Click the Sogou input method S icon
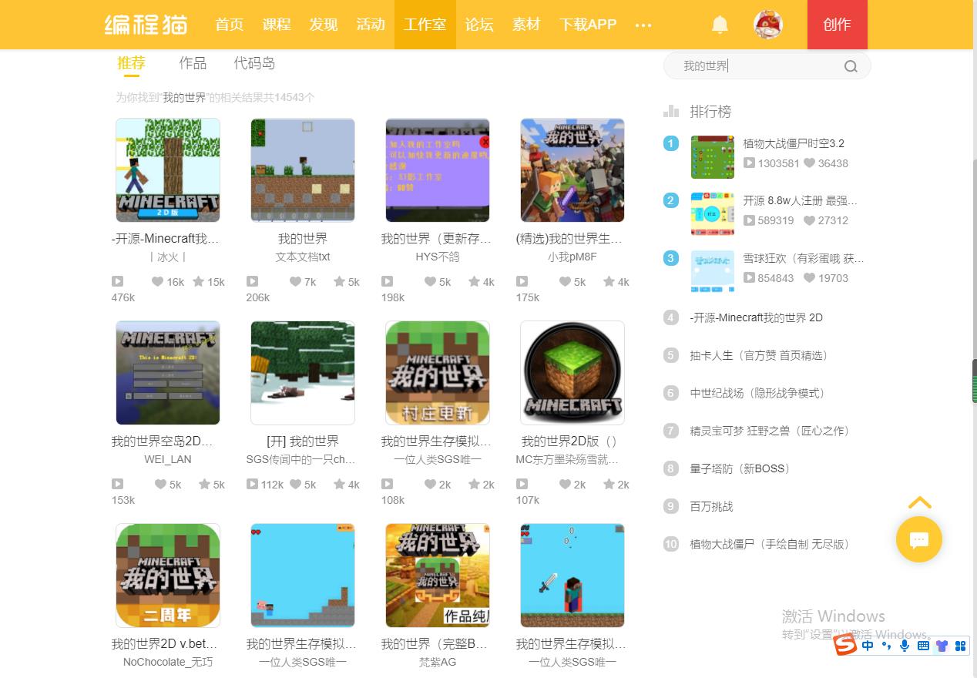Screen dimensions: 977x678 tap(845, 646)
